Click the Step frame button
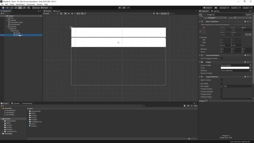Screen dimensions: 254x143 tap(128, 8)
